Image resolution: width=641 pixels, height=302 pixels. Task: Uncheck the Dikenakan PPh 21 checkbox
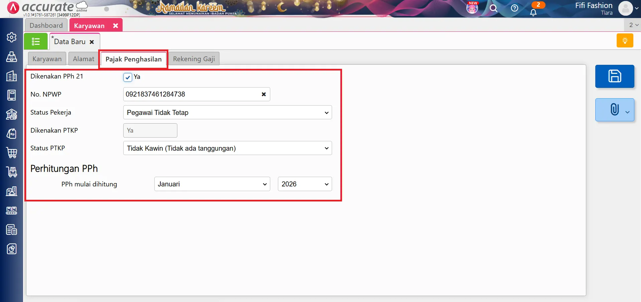click(128, 77)
